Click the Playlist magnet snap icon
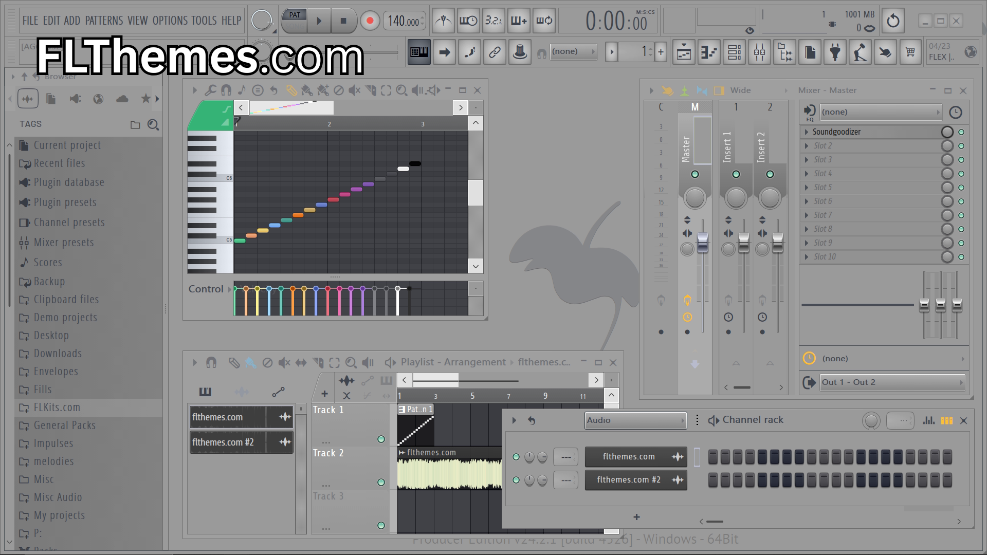 211,363
